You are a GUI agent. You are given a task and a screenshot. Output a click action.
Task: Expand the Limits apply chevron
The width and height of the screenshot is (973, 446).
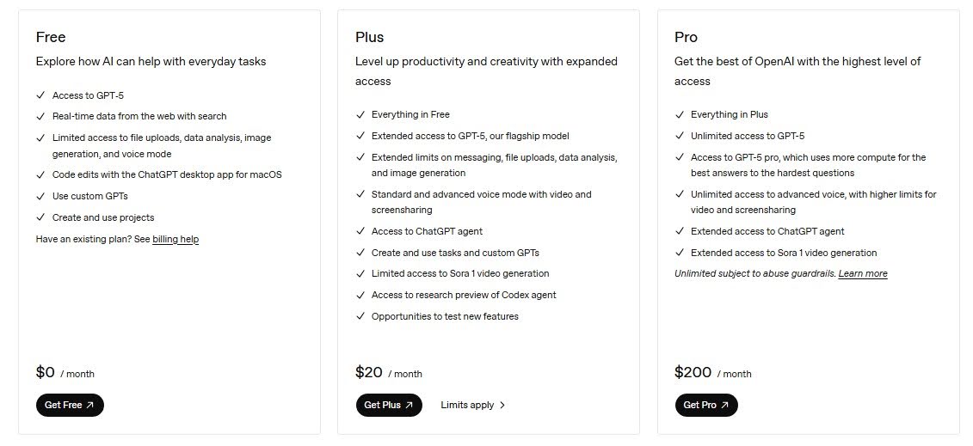click(x=502, y=405)
